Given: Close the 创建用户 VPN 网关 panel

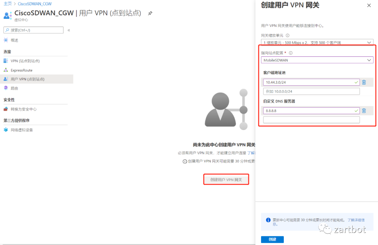Looking at the screenshot, I should [369, 5].
